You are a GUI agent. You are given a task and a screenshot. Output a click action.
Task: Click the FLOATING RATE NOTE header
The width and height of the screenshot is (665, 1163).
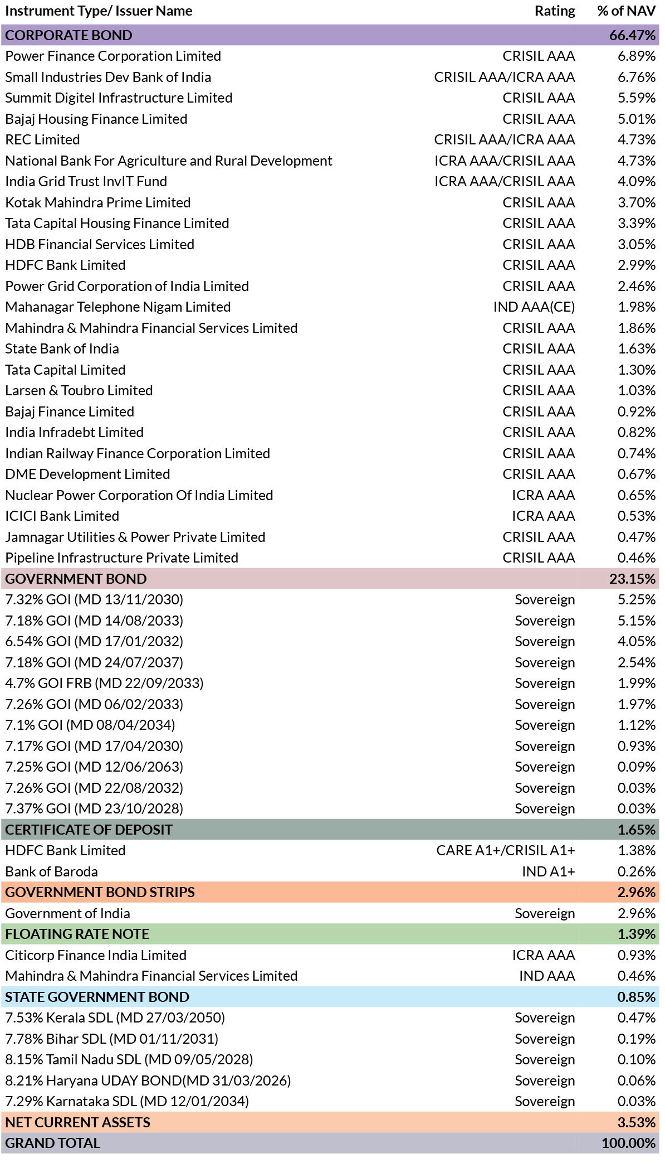330,934
